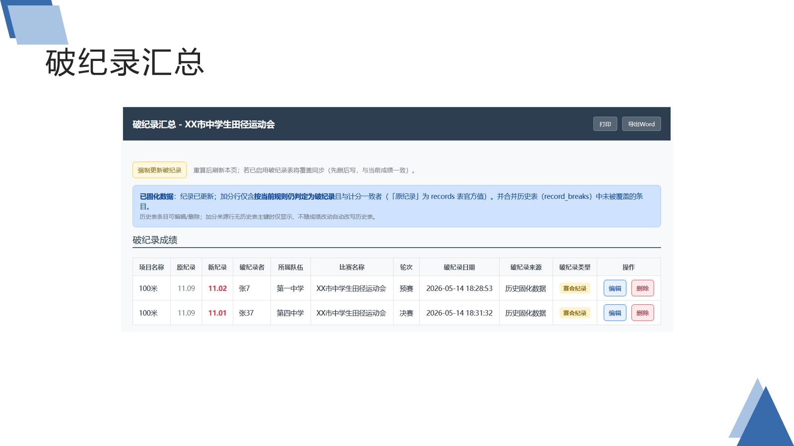The height and width of the screenshot is (446, 794).
Task: Select the 轮次 column header
Action: tap(406, 267)
